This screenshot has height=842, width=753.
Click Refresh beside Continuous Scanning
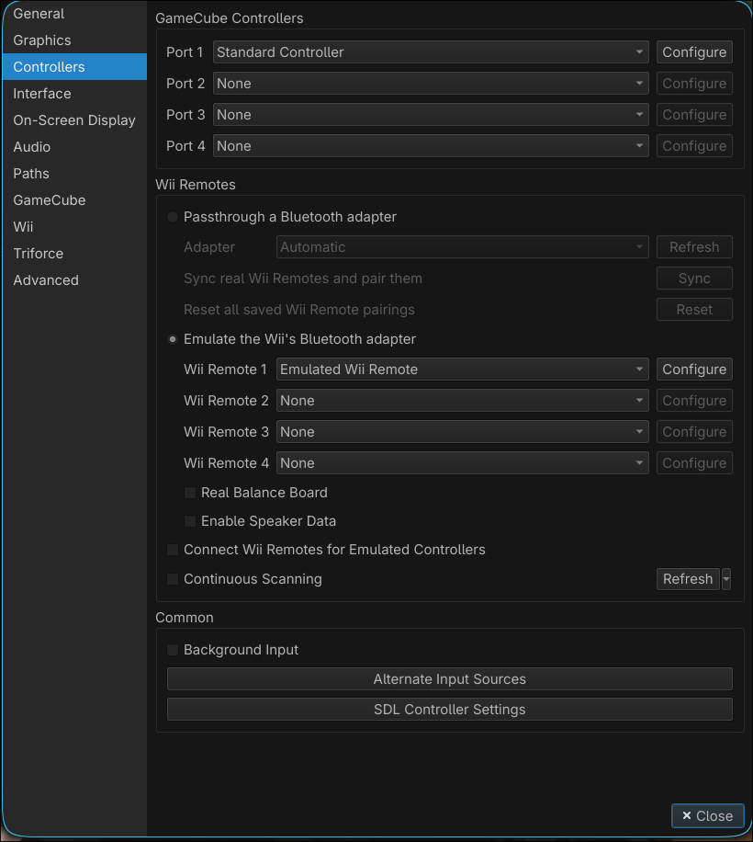point(688,579)
